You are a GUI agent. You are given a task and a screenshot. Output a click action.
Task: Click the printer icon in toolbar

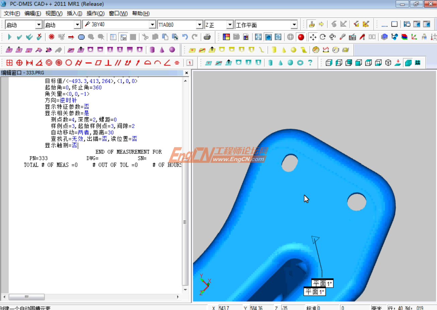[207, 37]
